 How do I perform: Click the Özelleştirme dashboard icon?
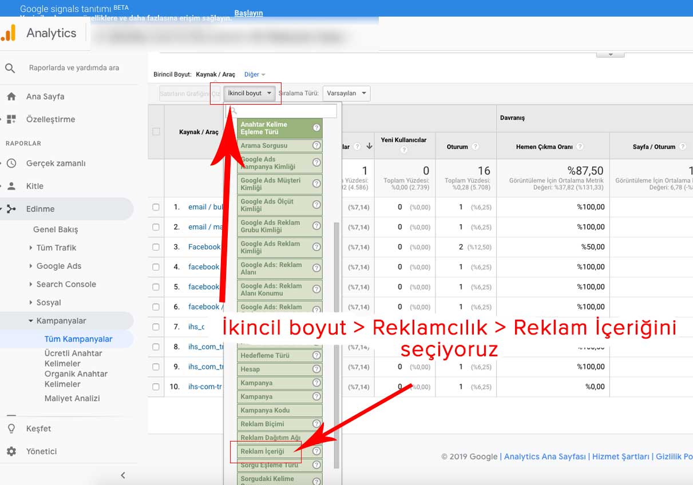click(x=11, y=120)
